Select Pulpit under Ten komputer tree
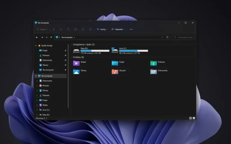This screenshot has height=144, width=231. pyautogui.click(x=45, y=100)
